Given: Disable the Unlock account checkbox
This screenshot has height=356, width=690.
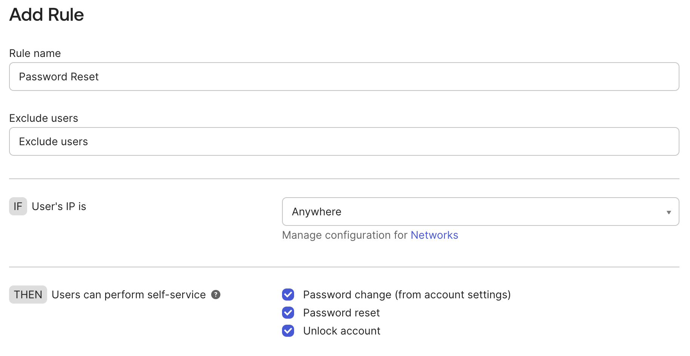Looking at the screenshot, I should 288,331.
